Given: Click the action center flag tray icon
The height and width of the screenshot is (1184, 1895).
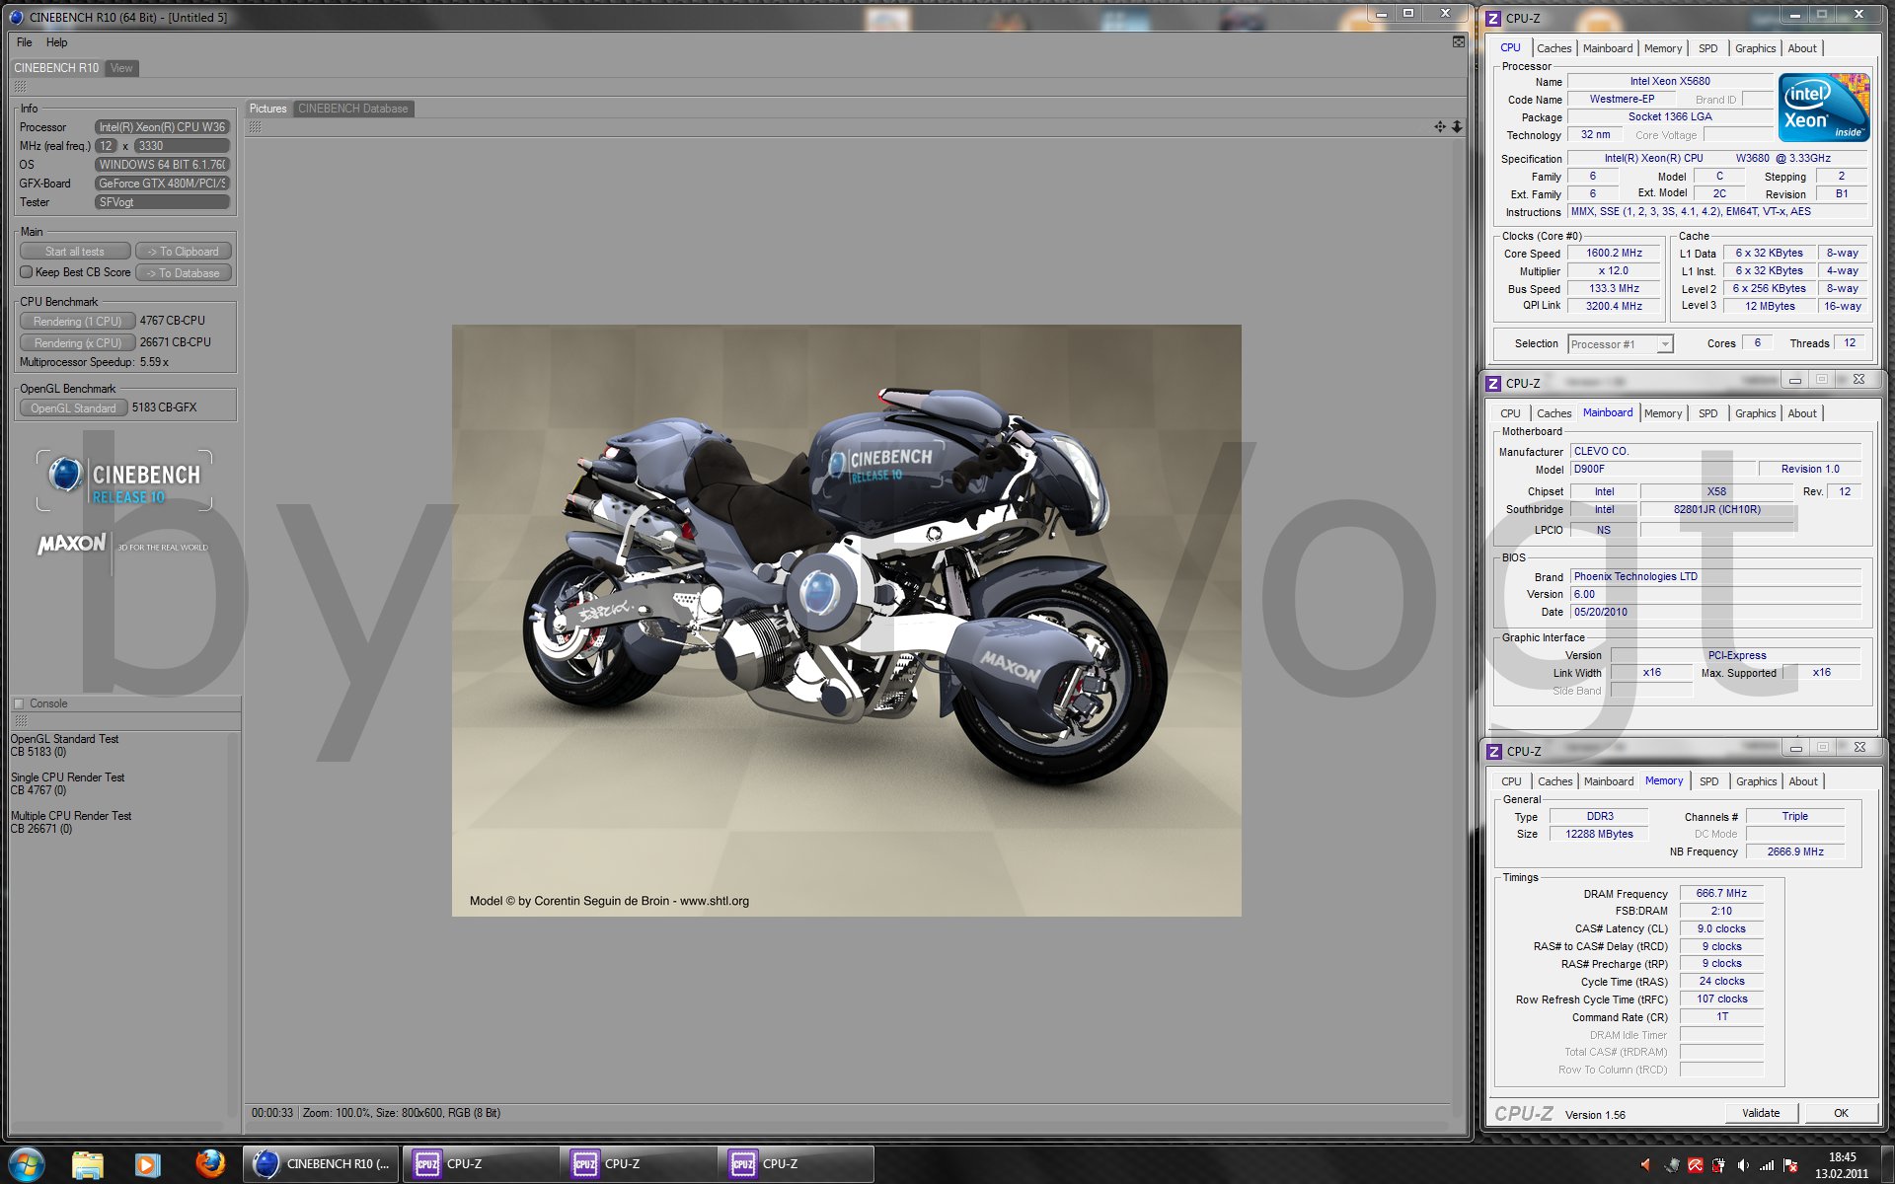Looking at the screenshot, I should pos(1791,1165).
